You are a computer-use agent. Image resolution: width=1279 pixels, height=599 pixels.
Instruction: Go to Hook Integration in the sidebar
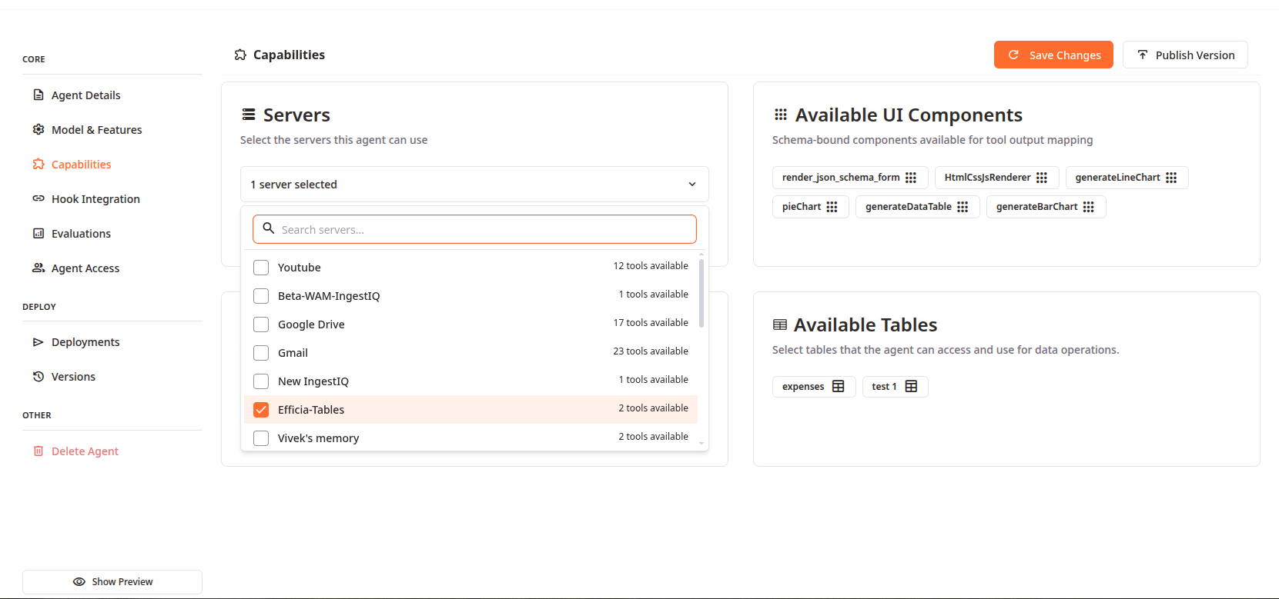point(95,199)
